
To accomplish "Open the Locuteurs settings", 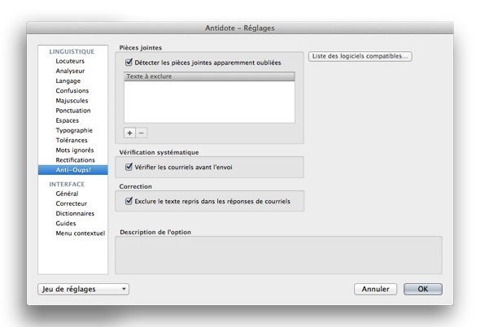I will (70, 61).
